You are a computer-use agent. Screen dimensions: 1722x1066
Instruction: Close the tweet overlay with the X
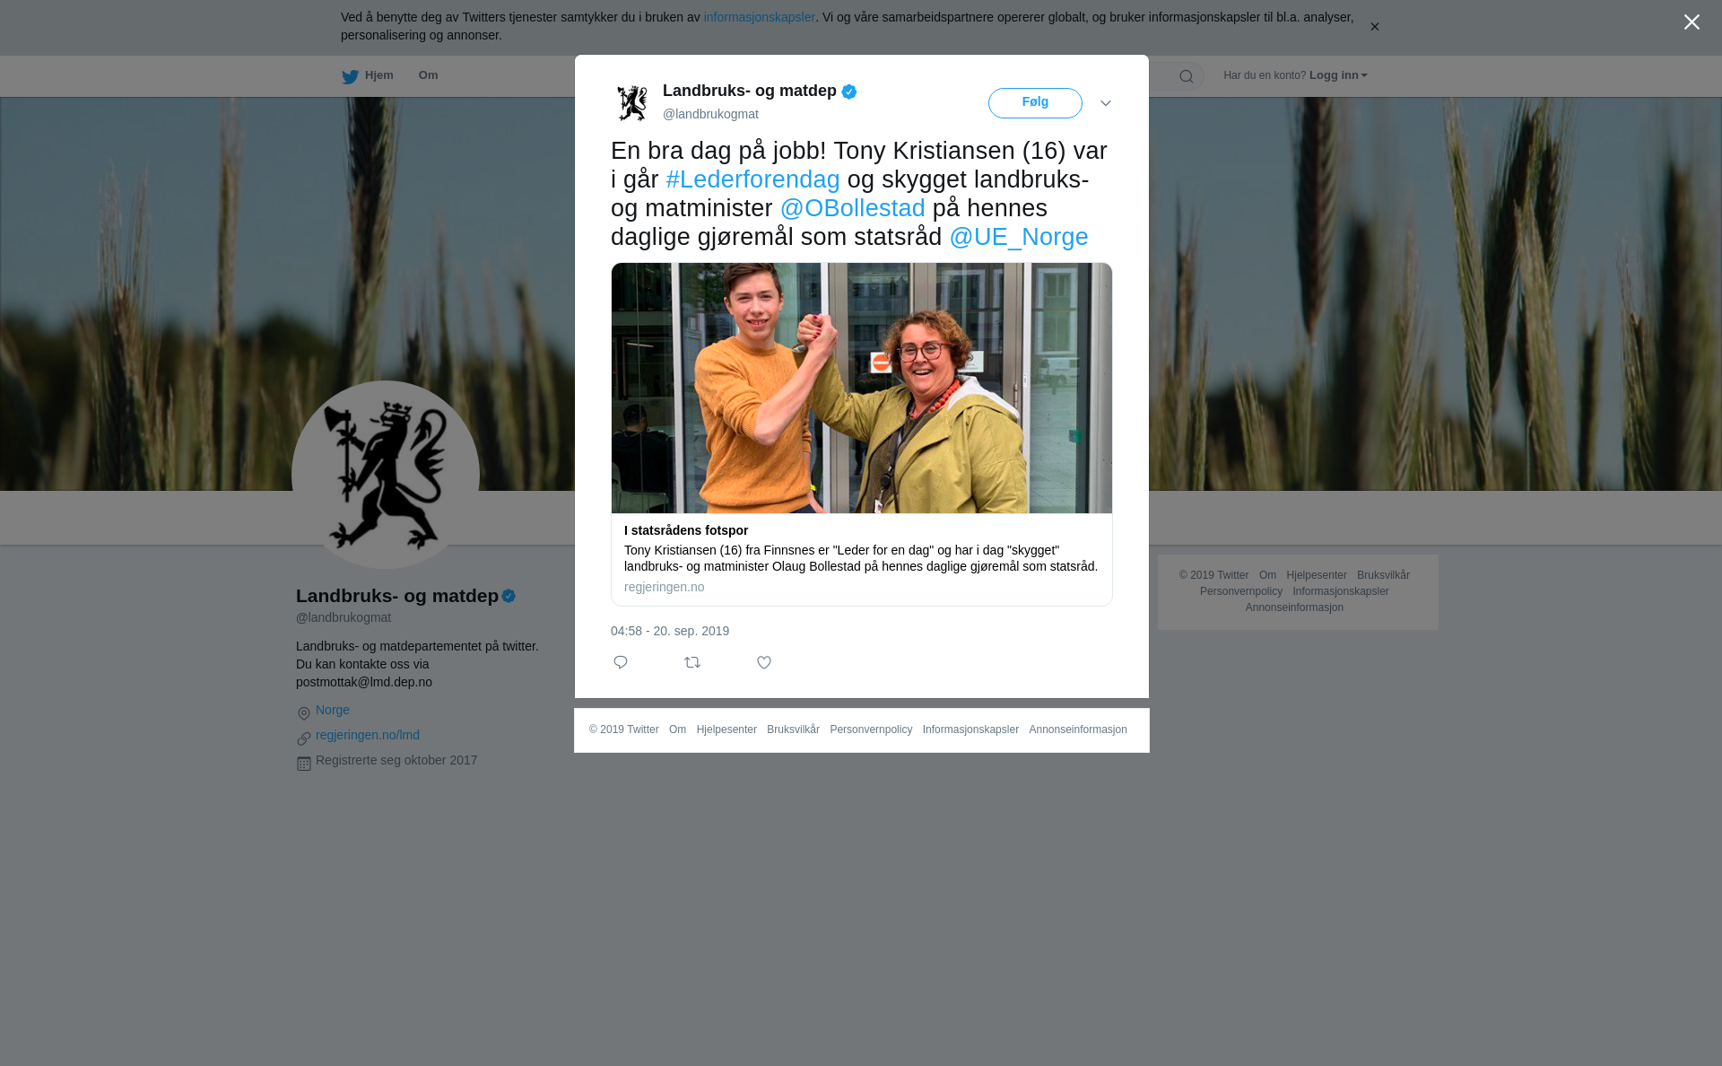(x=1692, y=22)
